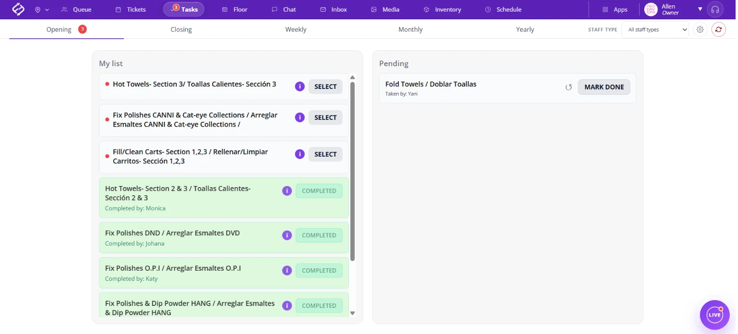Show info for Fill/Clean Carts task
This screenshot has width=738, height=334.
click(300, 154)
